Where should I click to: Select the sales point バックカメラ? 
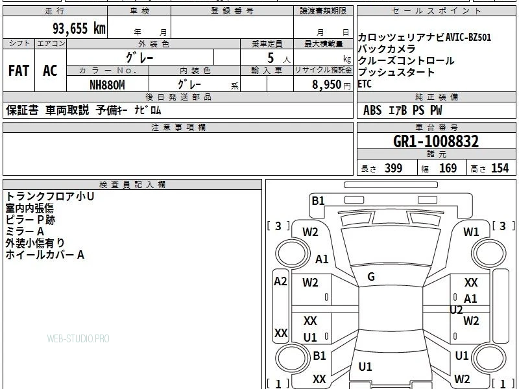pyautogui.click(x=387, y=49)
